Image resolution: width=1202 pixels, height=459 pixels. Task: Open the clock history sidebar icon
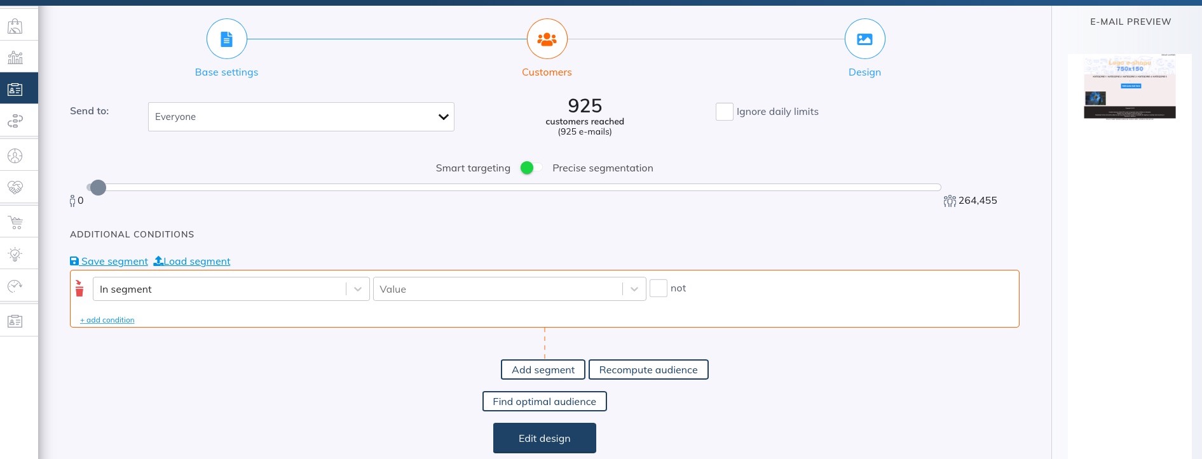click(x=15, y=286)
